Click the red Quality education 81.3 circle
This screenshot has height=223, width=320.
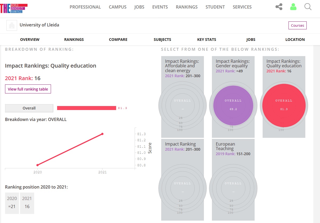284,105
